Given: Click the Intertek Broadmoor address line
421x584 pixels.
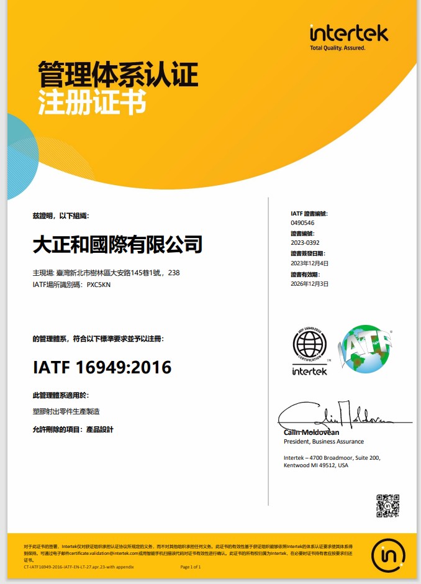Looking at the screenshot, I should [x=332, y=458].
